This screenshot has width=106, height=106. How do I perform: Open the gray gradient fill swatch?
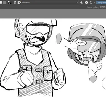coord(5,2)
